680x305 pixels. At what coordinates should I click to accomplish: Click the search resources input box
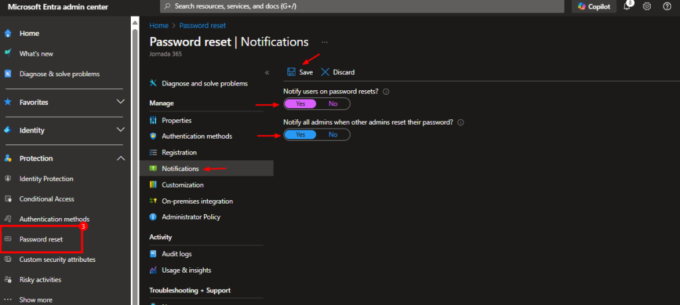tap(359, 6)
